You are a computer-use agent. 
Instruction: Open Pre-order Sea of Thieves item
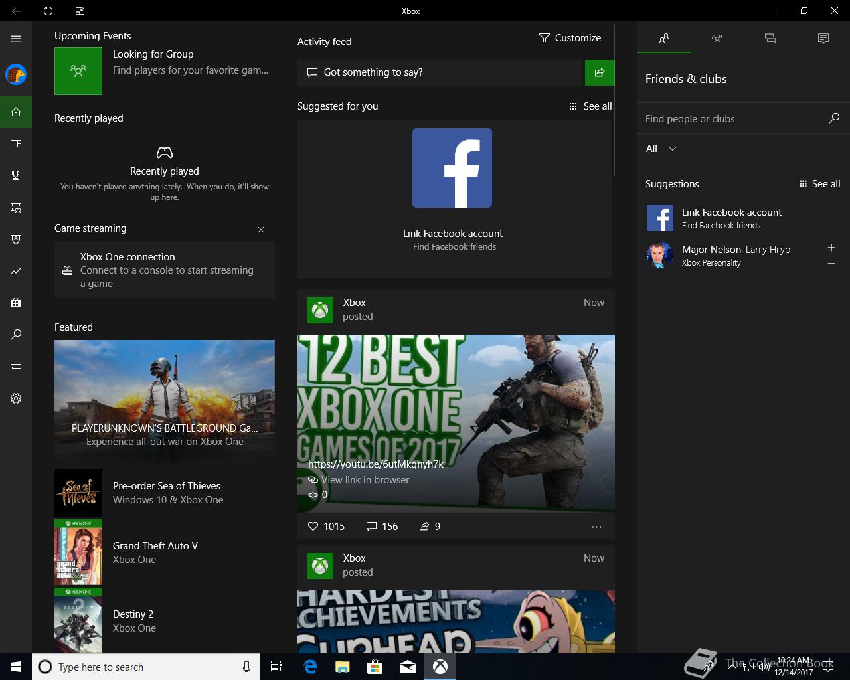[165, 493]
